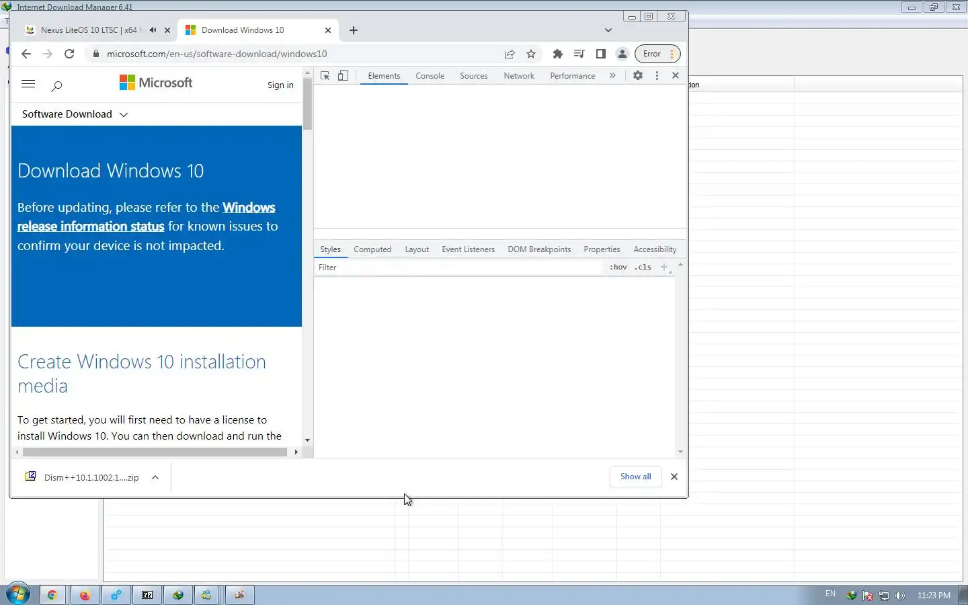
Task: Open the Properties pane tab
Action: 602,249
